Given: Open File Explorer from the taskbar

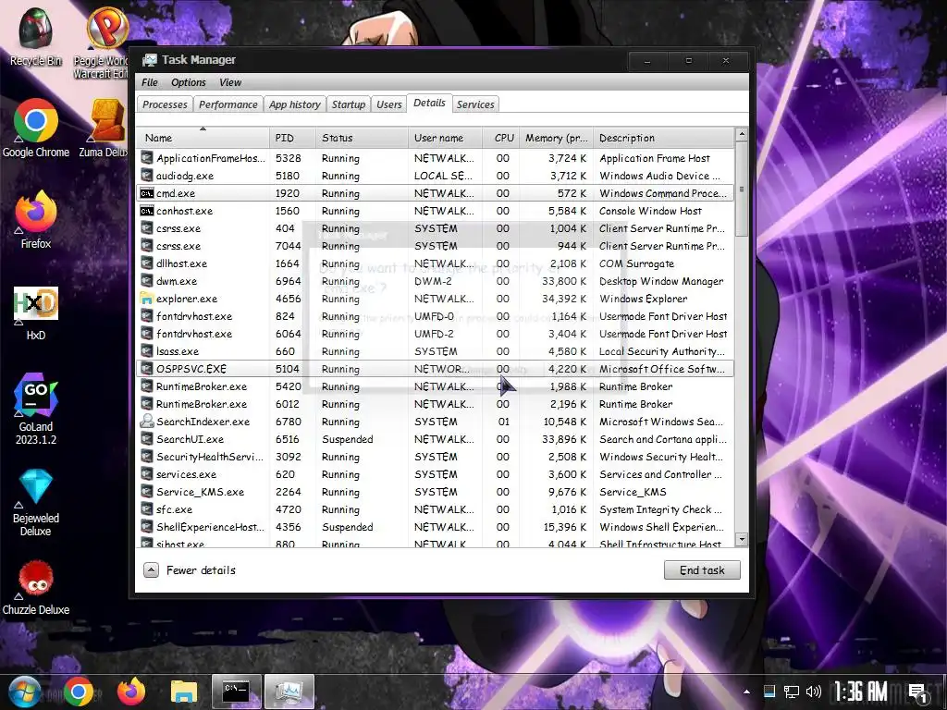Looking at the screenshot, I should (184, 692).
